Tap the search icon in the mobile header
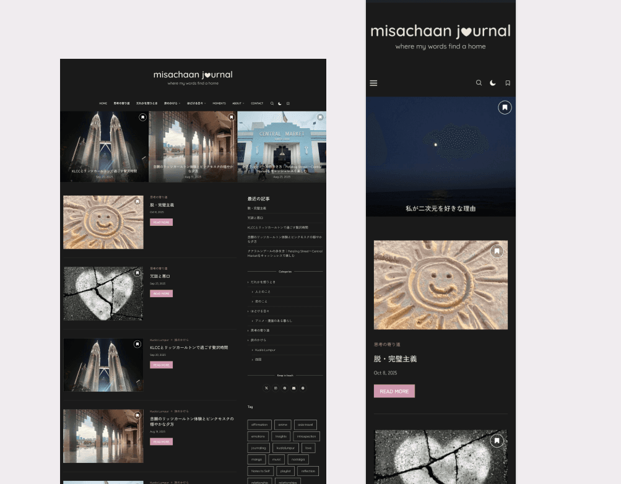621x484 pixels. pos(479,83)
